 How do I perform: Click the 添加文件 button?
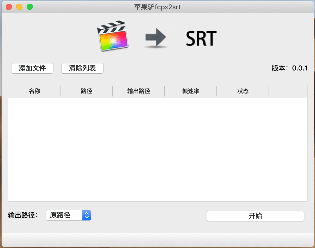tap(32, 68)
